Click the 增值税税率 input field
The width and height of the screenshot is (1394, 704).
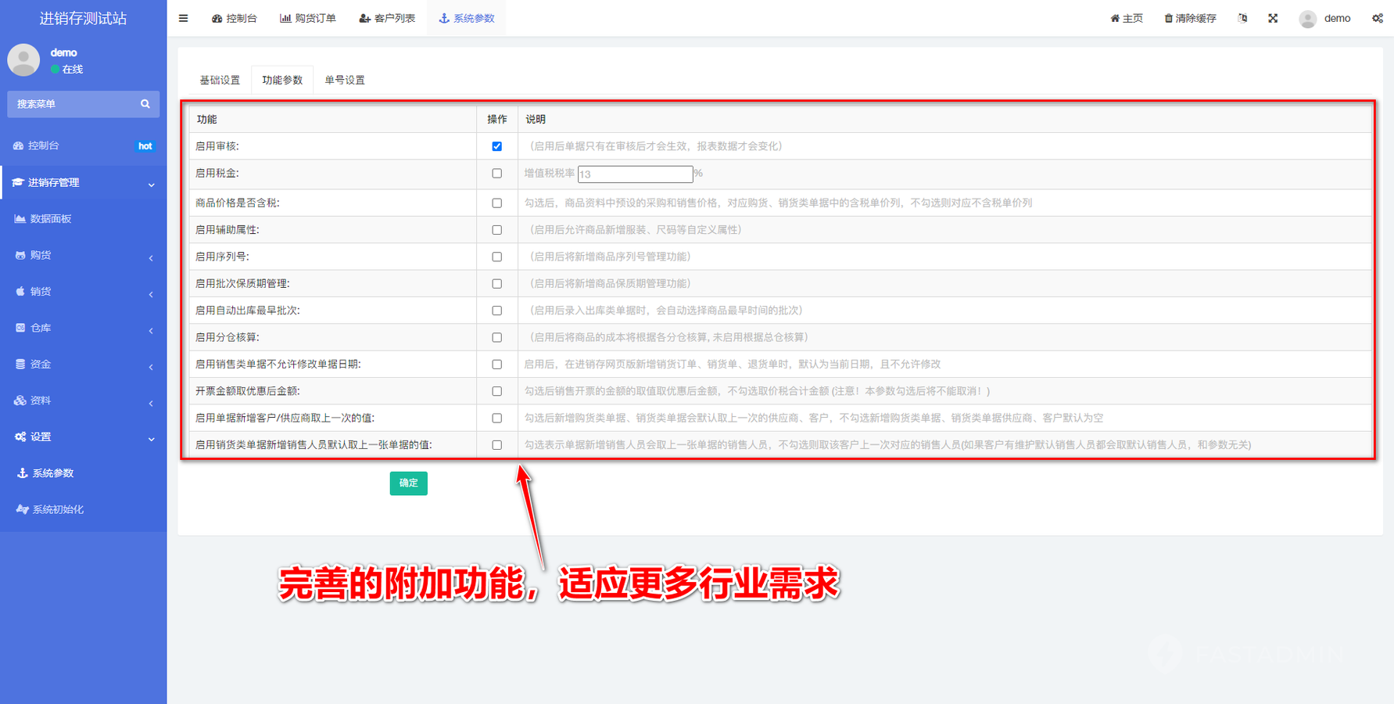(x=635, y=174)
